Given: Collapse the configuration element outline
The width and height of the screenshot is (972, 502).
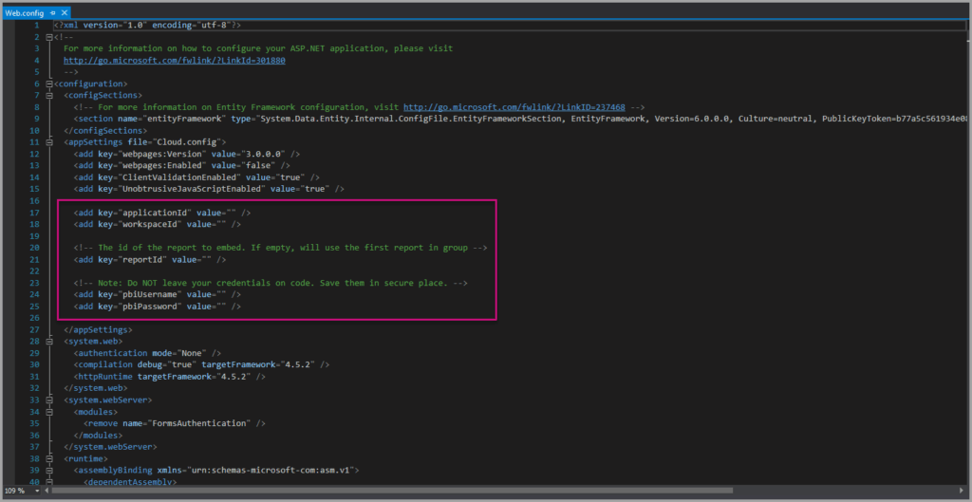Looking at the screenshot, I should [x=49, y=84].
